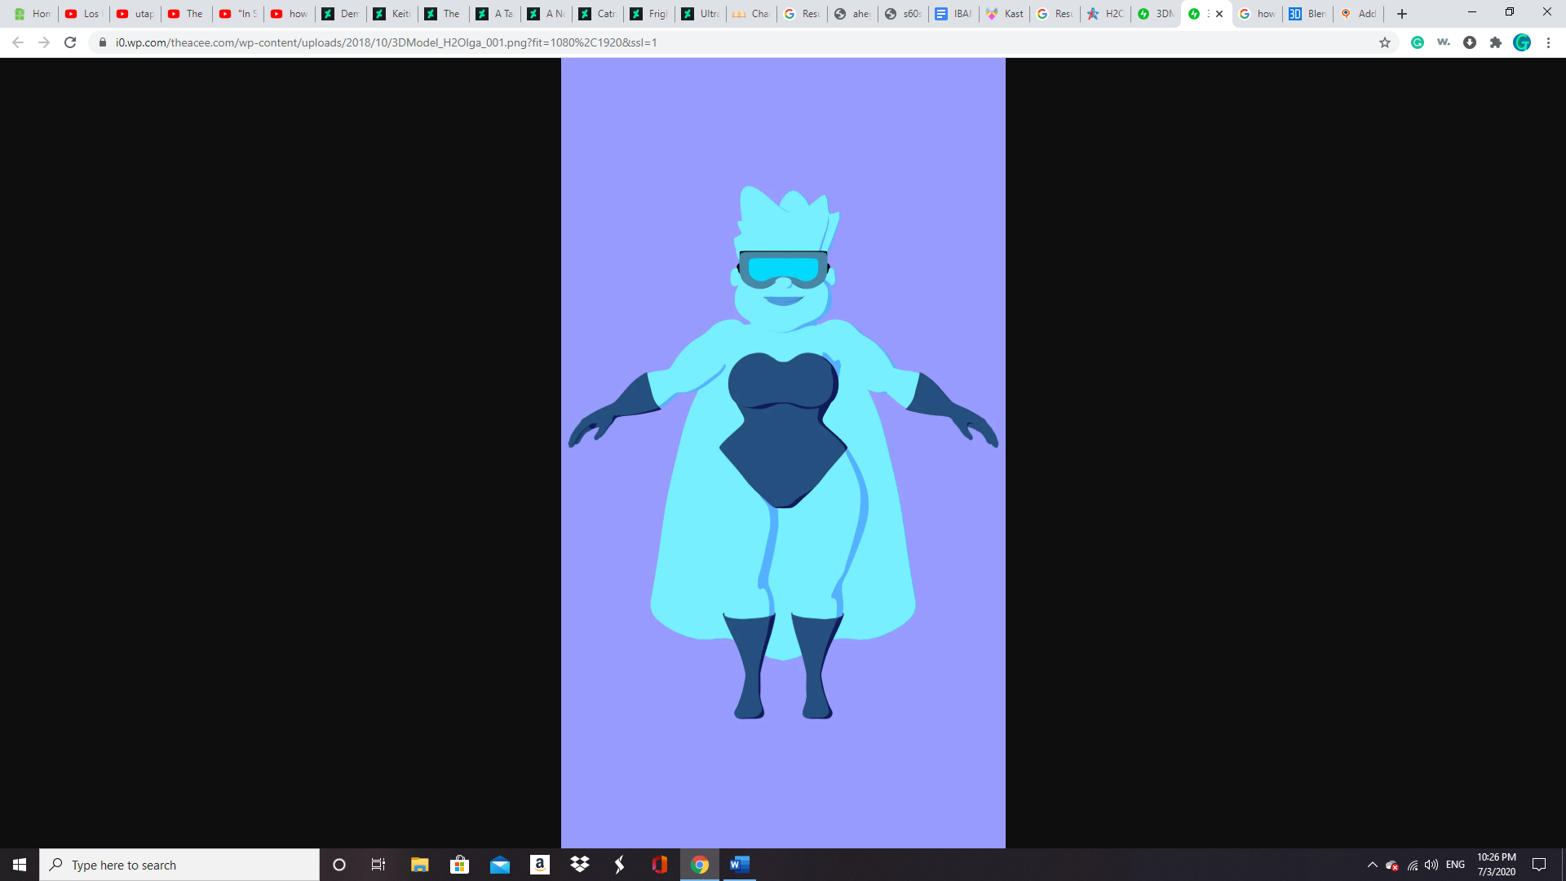Click the network status icon in system tray
1566x881 pixels.
[1413, 864]
